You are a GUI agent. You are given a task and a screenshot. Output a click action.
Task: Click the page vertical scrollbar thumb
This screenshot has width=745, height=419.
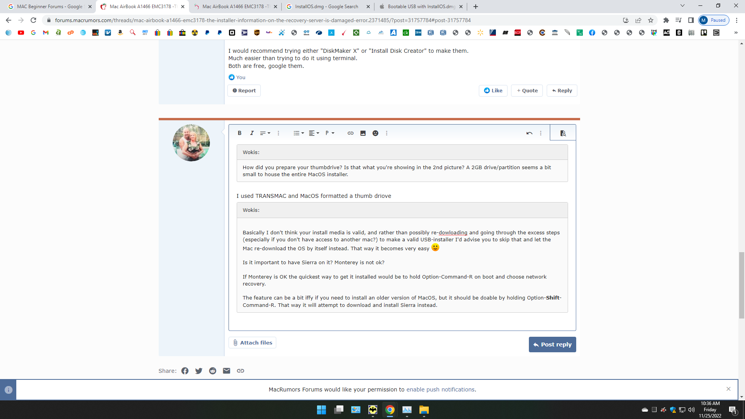coord(742,285)
